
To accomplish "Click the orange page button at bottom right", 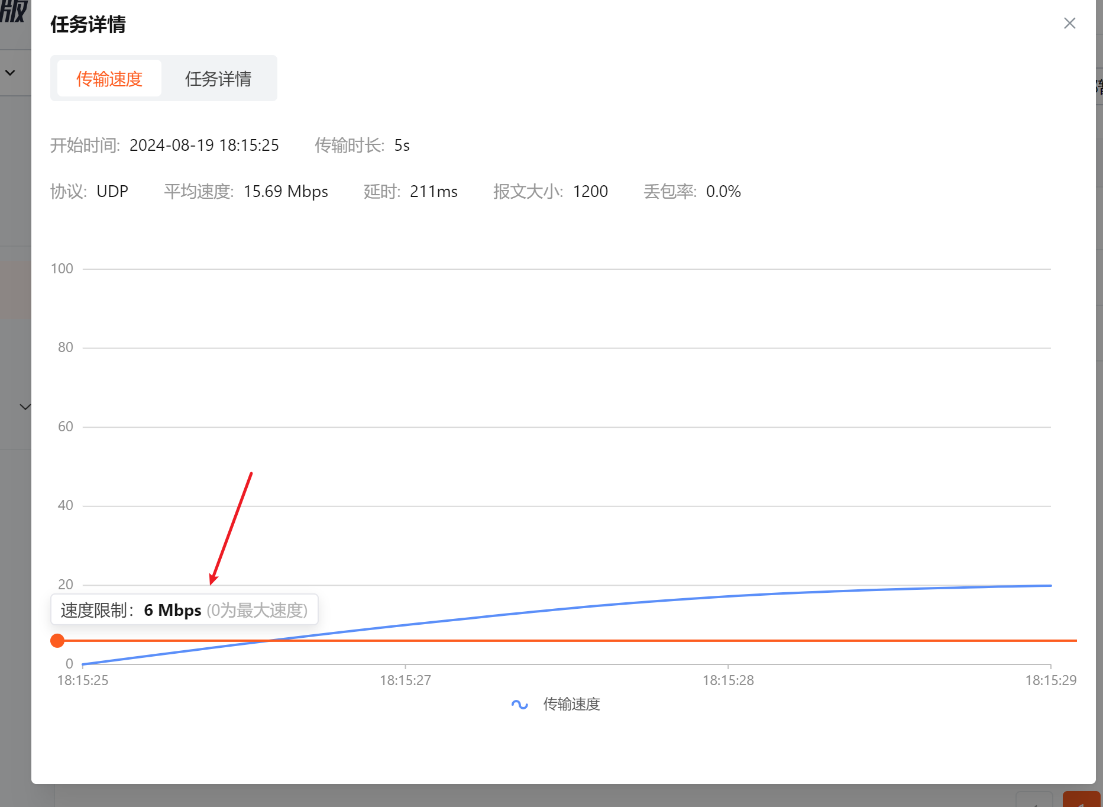I will click(1081, 800).
